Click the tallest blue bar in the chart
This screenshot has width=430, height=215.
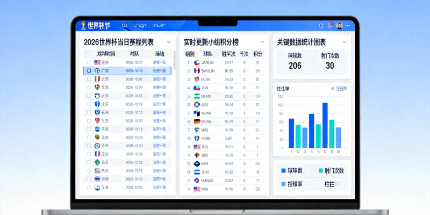[x=325, y=125]
